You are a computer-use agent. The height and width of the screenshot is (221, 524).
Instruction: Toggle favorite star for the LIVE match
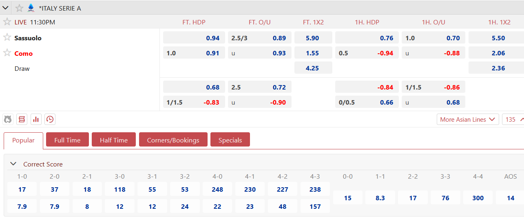7,22
